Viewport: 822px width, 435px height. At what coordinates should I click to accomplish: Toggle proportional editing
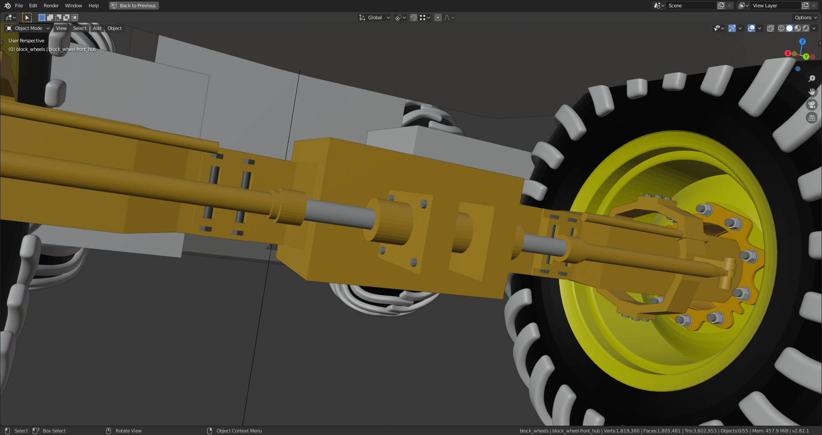tap(438, 18)
